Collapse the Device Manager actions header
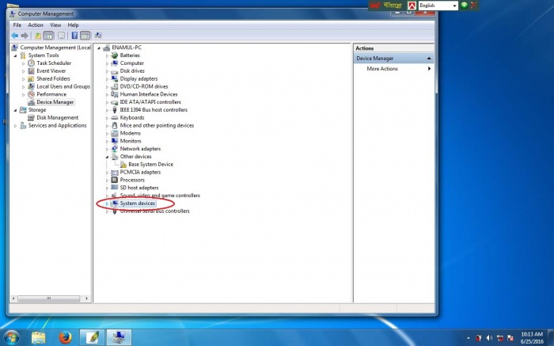The height and width of the screenshot is (346, 554). tap(429, 59)
